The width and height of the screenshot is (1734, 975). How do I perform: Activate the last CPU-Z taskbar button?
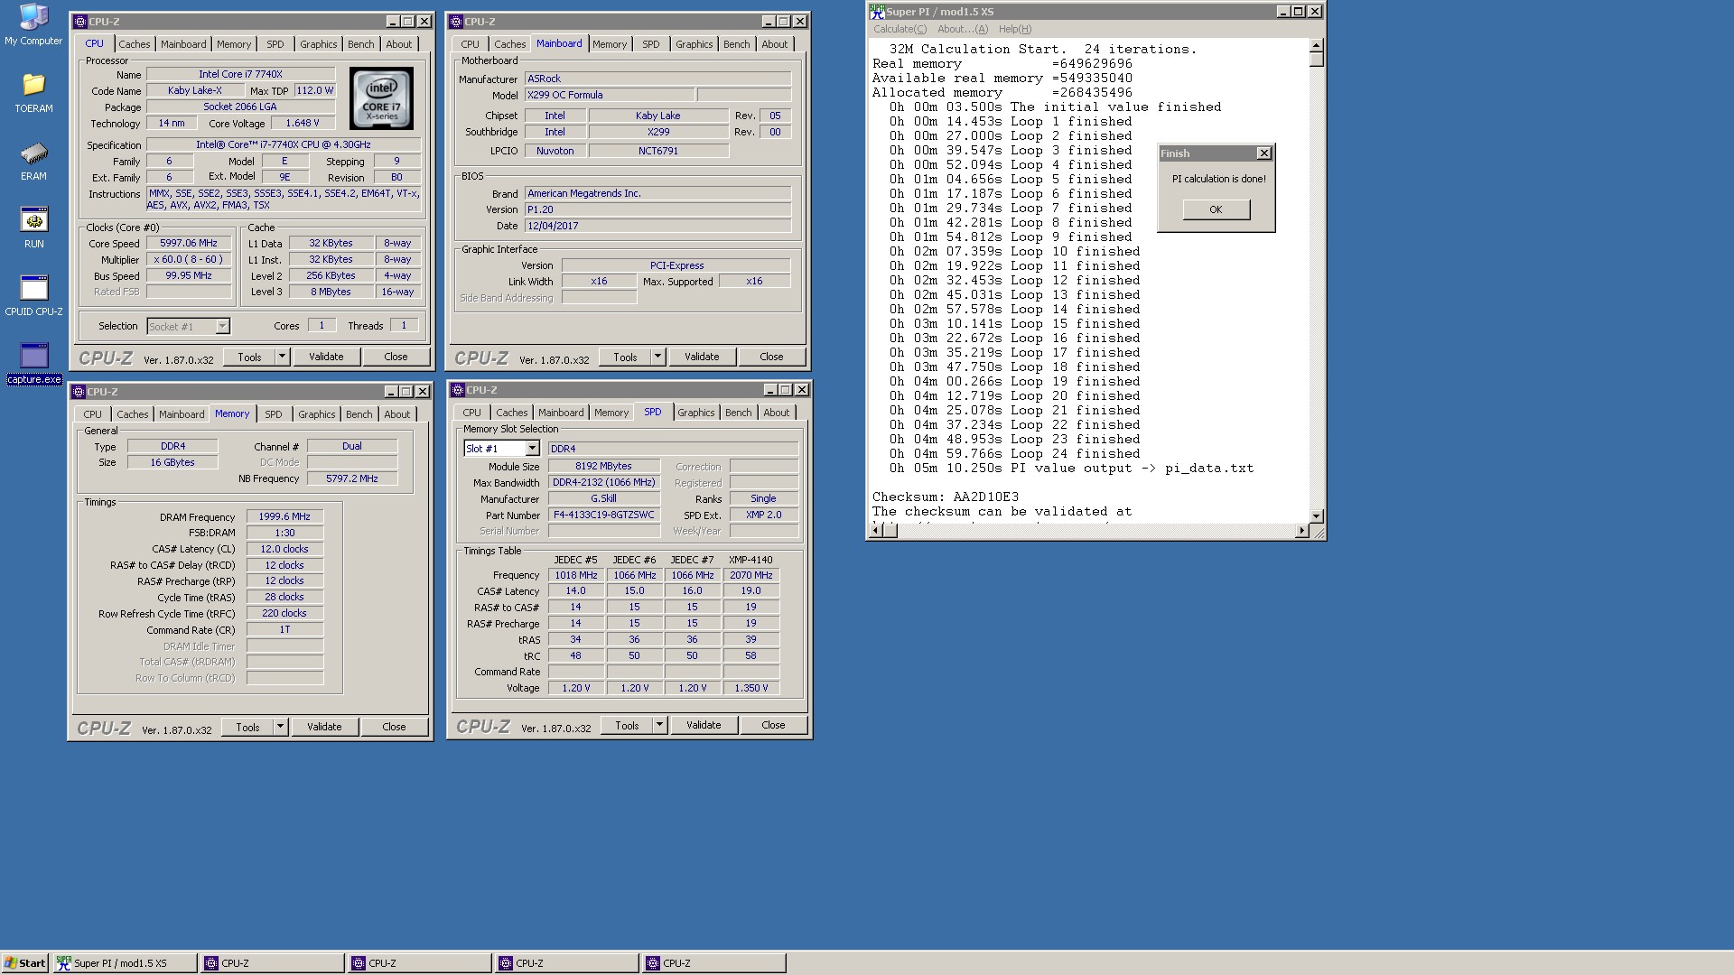click(714, 963)
